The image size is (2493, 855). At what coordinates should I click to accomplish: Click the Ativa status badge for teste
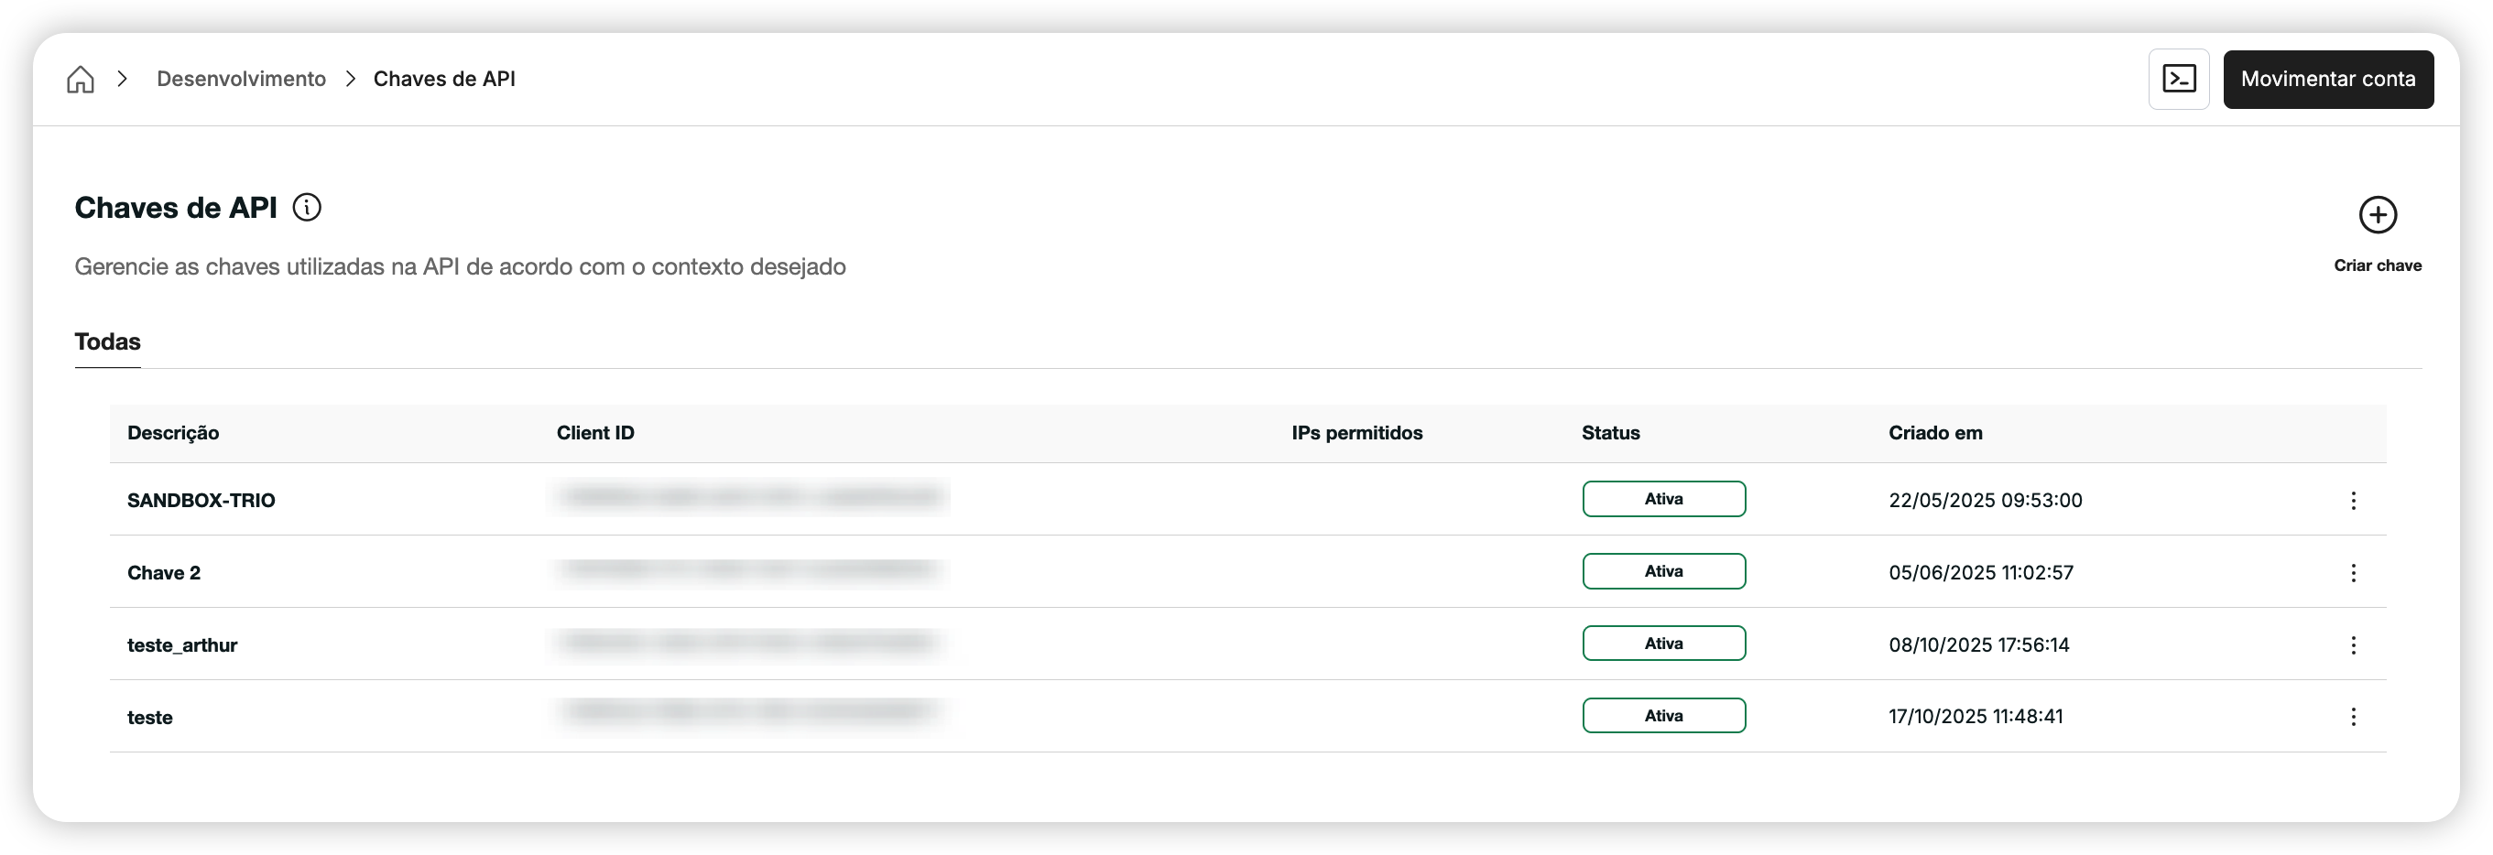tap(1663, 716)
